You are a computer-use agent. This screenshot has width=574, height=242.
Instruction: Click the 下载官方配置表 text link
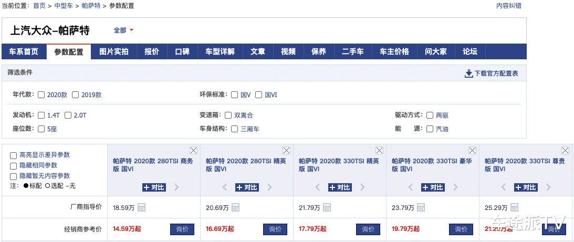(x=496, y=73)
